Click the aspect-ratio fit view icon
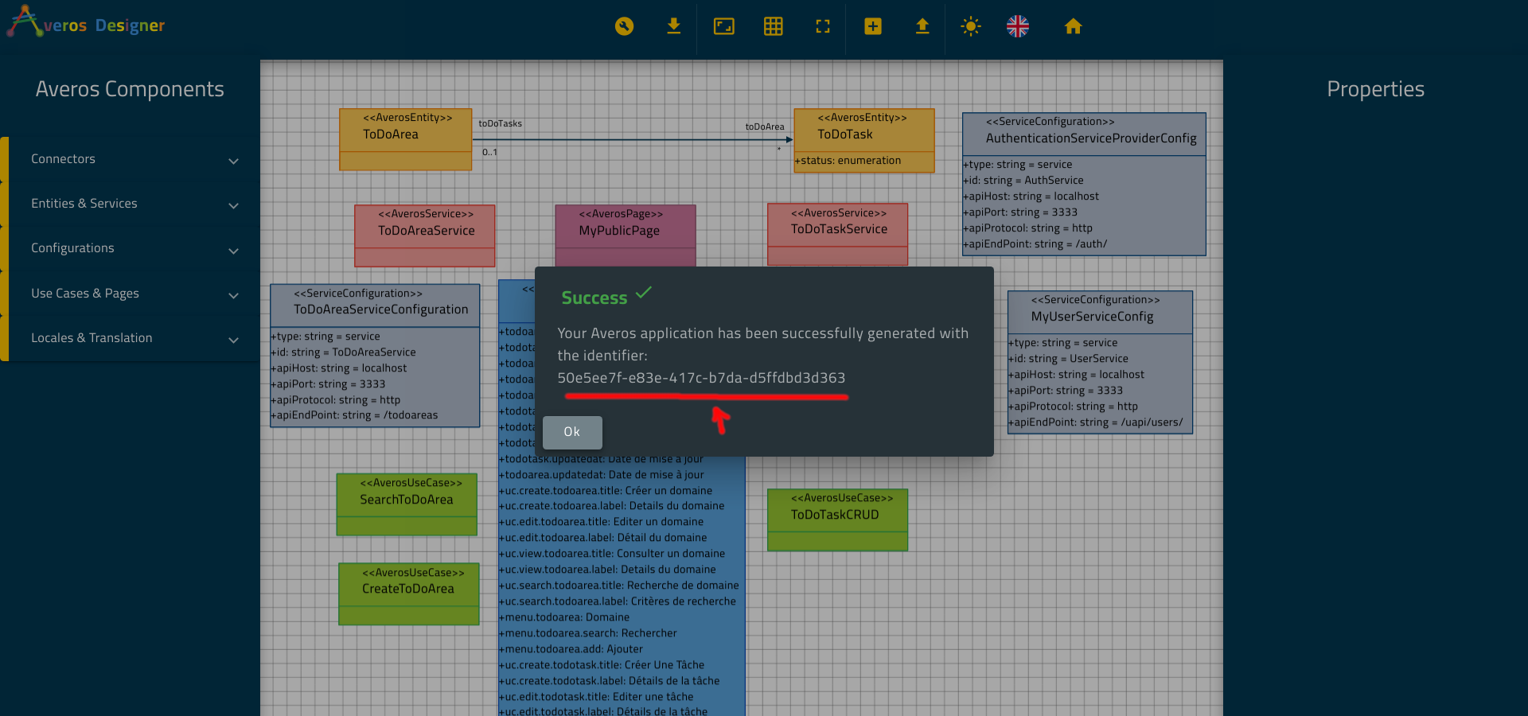1528x716 pixels. coord(723,26)
